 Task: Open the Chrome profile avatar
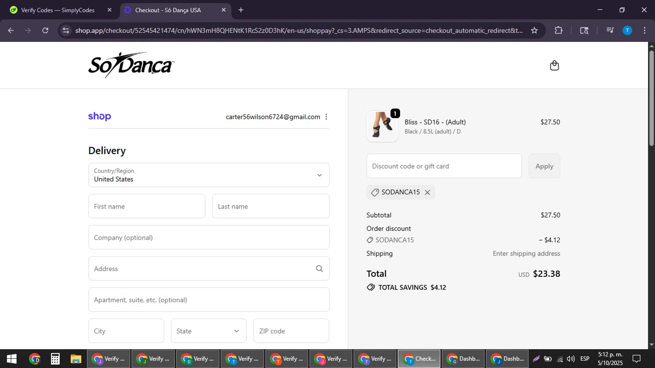pyautogui.click(x=627, y=31)
